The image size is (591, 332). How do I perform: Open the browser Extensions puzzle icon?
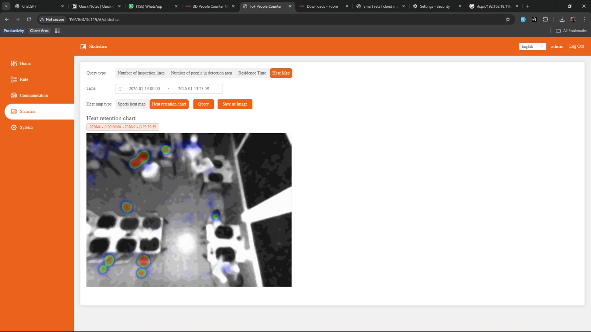[546, 19]
